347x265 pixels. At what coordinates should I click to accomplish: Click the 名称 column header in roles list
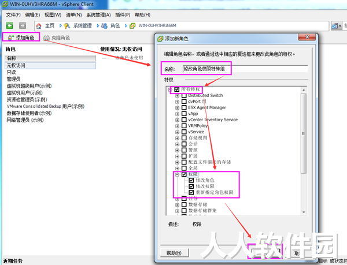(50, 58)
